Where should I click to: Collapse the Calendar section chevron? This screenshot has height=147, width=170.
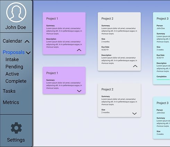click(x=27, y=41)
